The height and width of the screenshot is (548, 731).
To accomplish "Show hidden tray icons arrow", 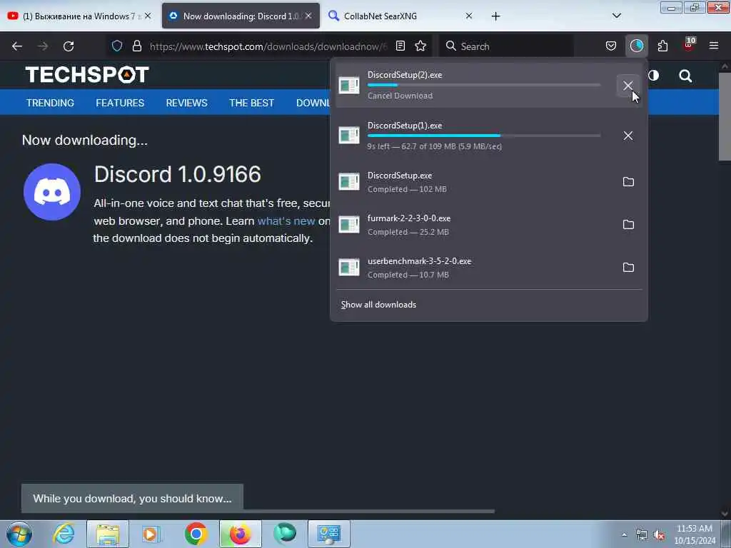I will click(x=624, y=534).
